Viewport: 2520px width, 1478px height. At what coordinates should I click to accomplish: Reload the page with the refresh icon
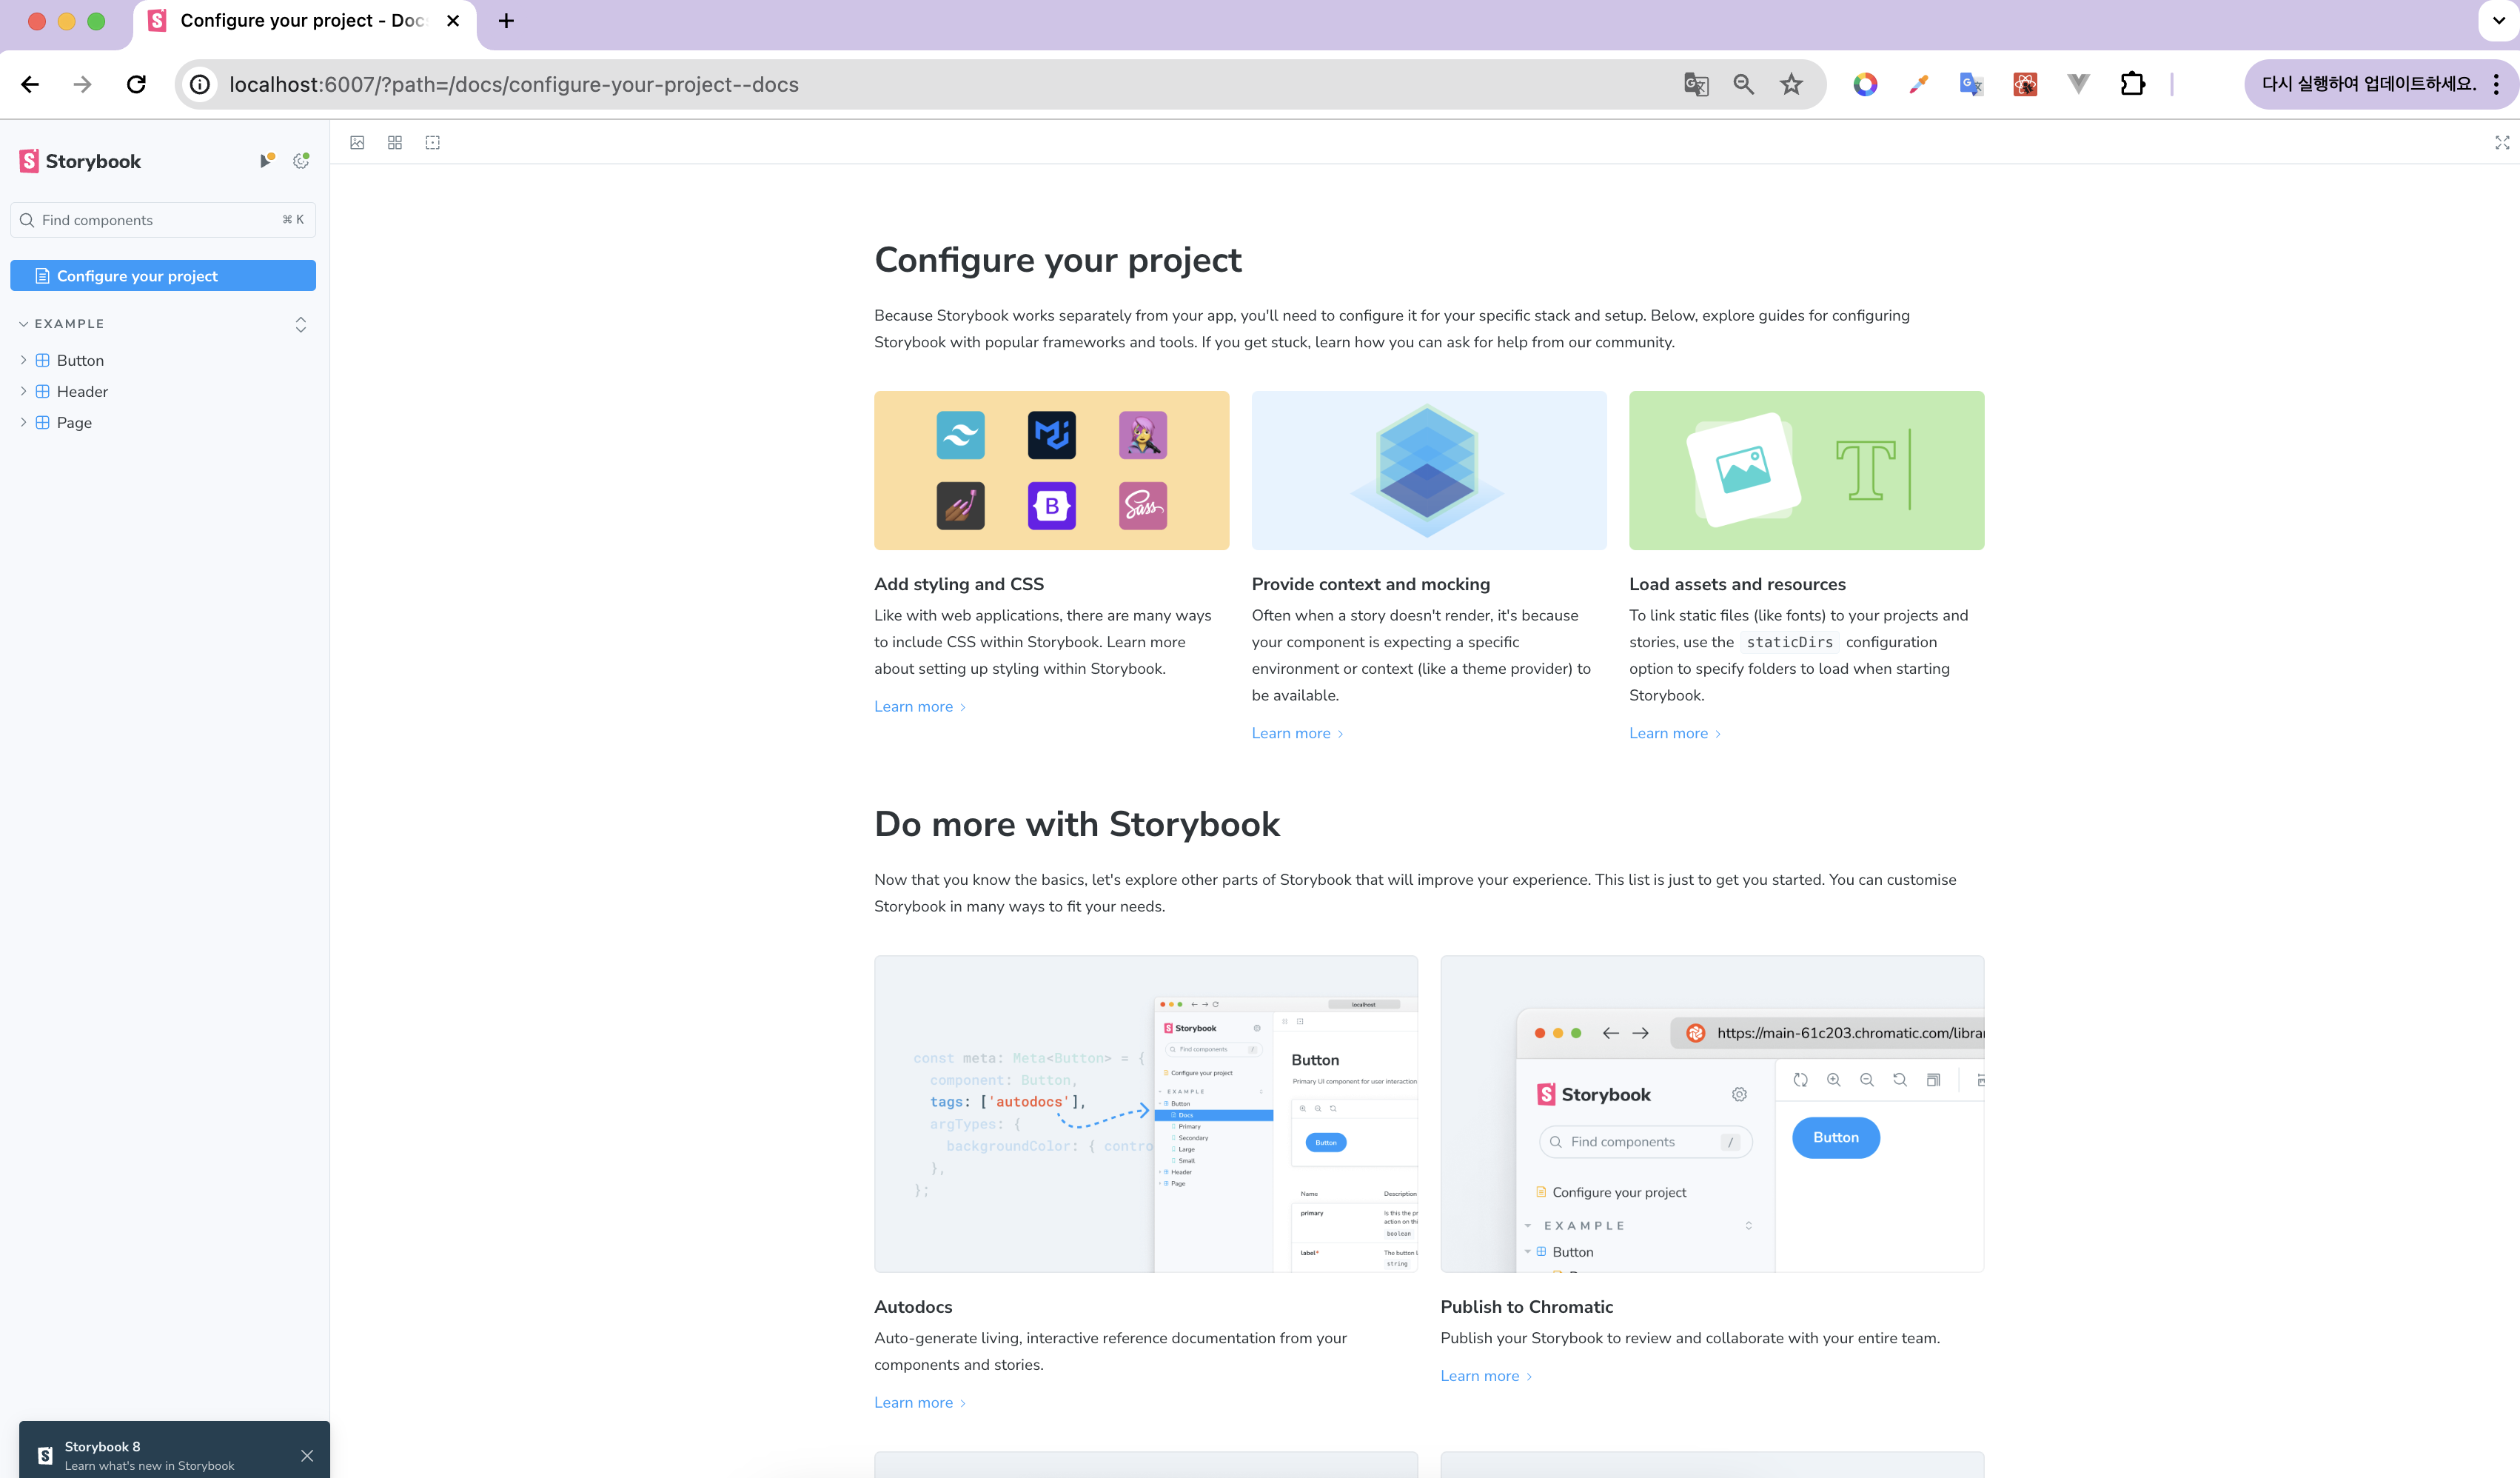[x=137, y=85]
